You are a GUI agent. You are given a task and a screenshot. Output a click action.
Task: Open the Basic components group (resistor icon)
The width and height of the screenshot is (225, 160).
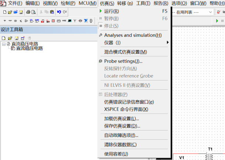tap(10, 21)
